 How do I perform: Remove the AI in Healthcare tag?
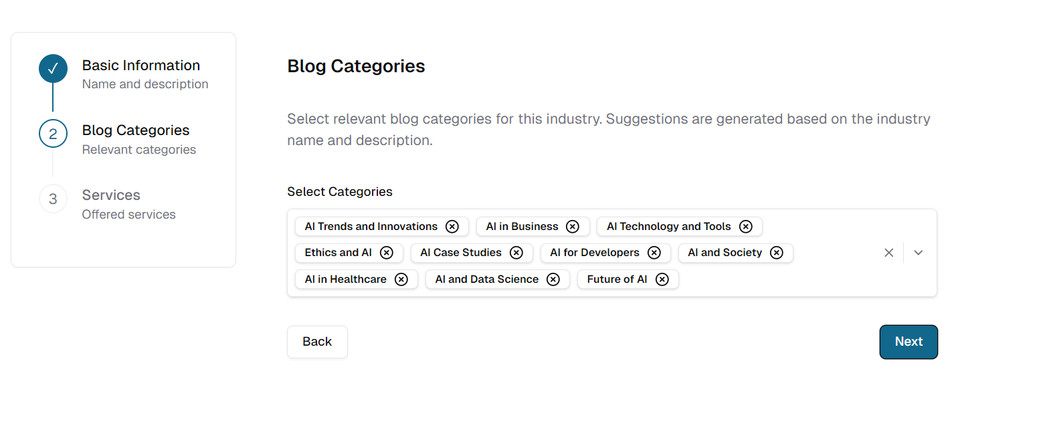point(401,280)
